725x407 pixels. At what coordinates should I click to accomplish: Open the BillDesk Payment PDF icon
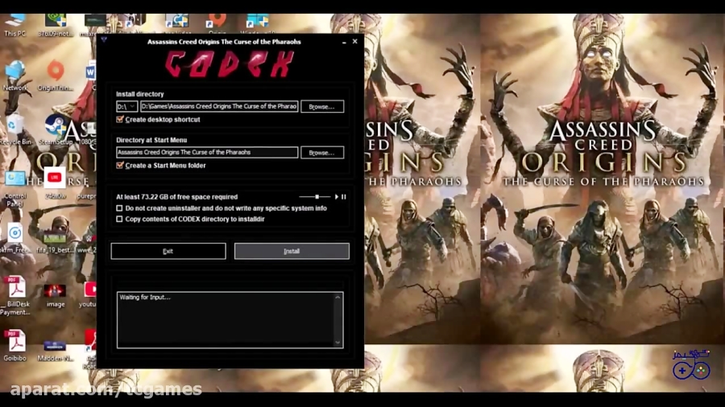(x=14, y=290)
